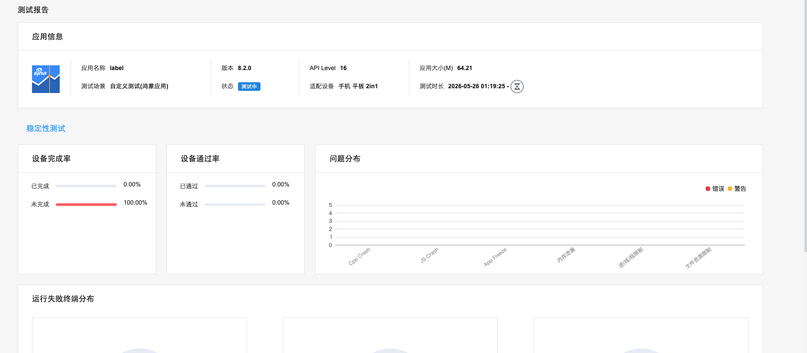Click the 进(线)程限制 axis label
Viewport: 807px width, 353px height.
(x=631, y=257)
